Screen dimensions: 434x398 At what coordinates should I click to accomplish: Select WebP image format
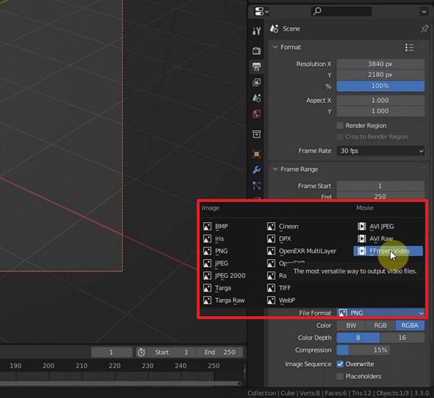pos(281,300)
